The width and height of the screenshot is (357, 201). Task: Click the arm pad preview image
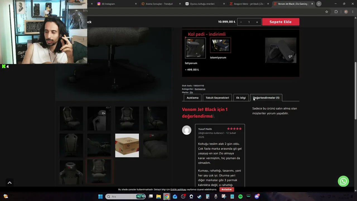[x=281, y=50]
